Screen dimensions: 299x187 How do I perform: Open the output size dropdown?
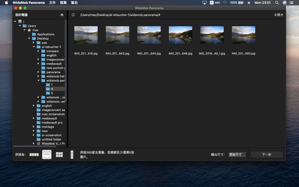[x=237, y=154]
